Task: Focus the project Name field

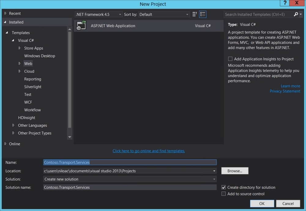Action: pos(130,162)
